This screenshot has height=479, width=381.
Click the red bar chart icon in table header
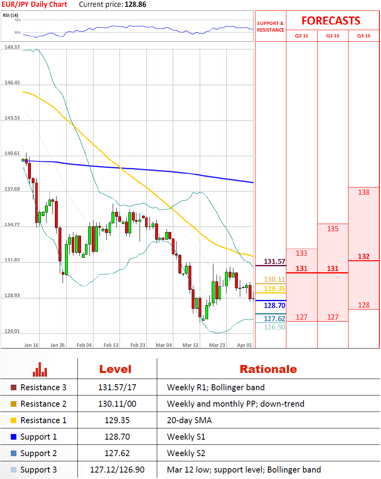tap(40, 369)
